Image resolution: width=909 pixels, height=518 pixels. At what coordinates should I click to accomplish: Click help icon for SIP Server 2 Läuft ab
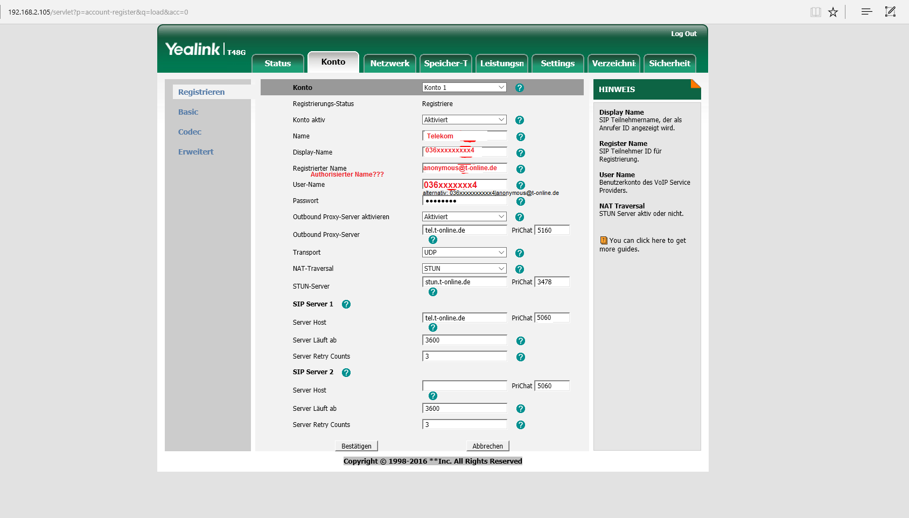pyautogui.click(x=521, y=409)
